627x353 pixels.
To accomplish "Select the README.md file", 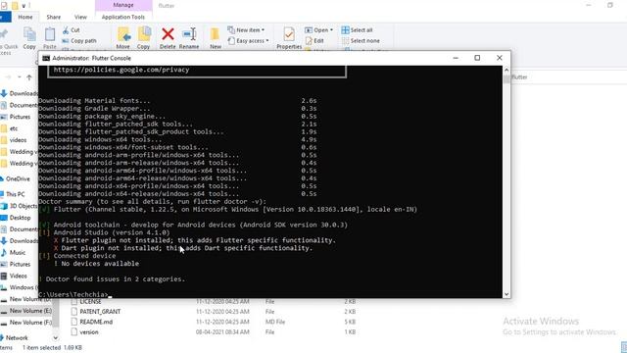I will point(96,322).
